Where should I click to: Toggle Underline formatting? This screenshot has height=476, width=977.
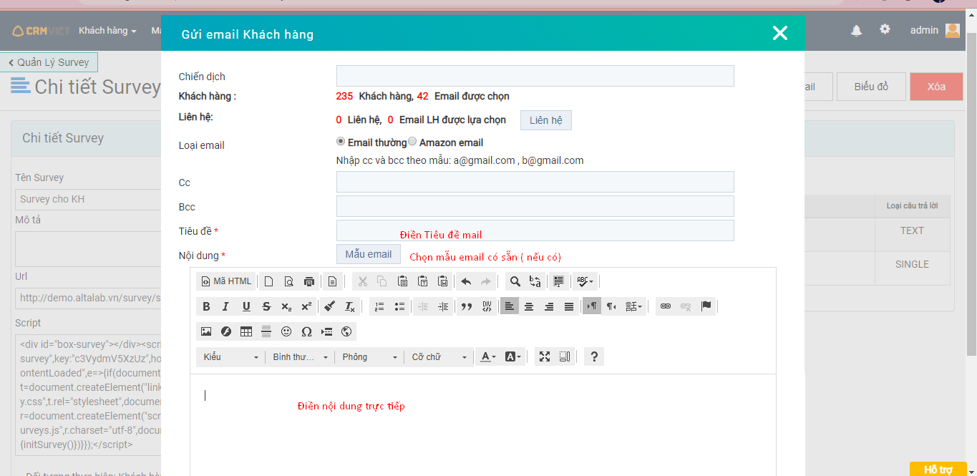click(246, 306)
